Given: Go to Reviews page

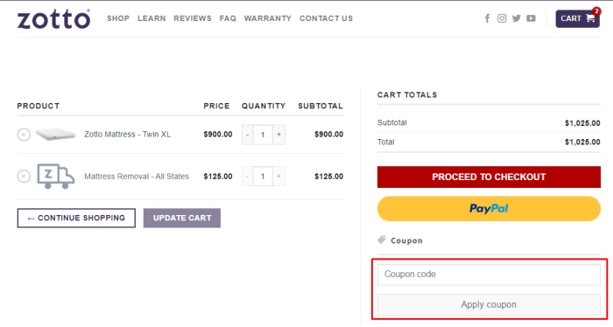Looking at the screenshot, I should coord(193,18).
